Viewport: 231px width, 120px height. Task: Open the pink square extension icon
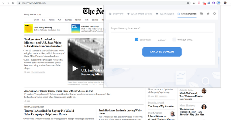tap(199, 3)
